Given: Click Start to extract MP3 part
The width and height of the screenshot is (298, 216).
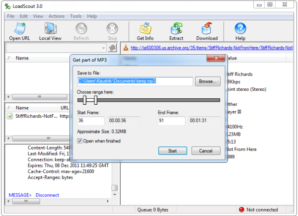Looking at the screenshot, I should point(172,151).
